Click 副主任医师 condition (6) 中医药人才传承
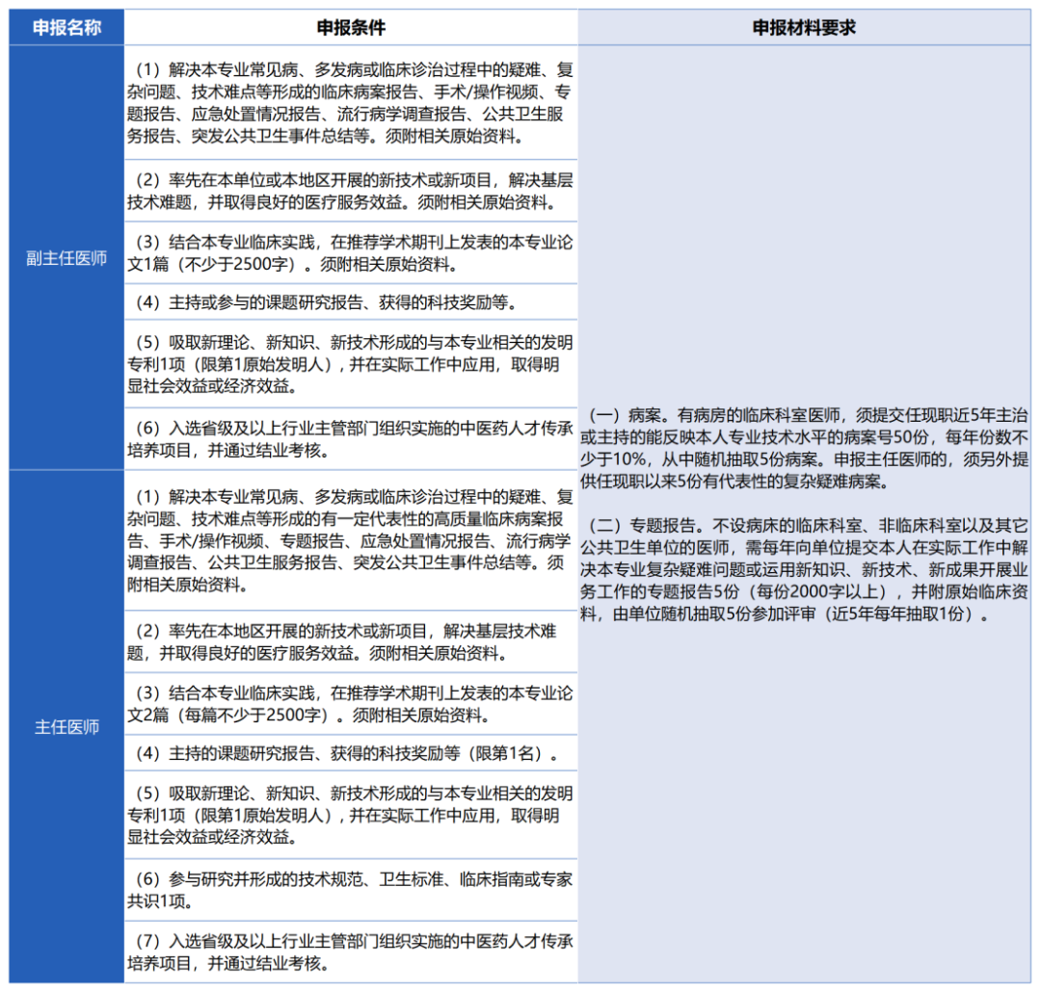1041x992 pixels. click(x=351, y=438)
